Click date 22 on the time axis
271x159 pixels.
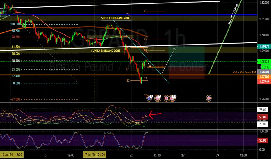point(131,156)
